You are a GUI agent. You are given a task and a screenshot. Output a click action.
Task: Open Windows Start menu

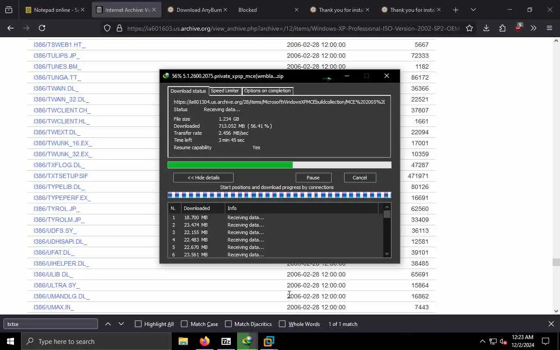coord(10,341)
